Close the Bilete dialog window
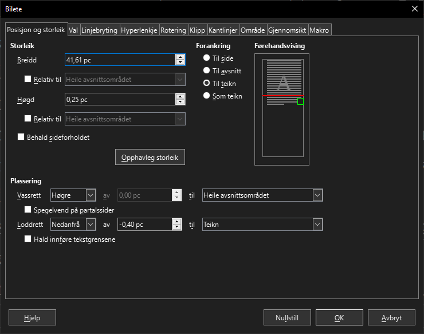This screenshot has width=424, height=334. click(414, 9)
